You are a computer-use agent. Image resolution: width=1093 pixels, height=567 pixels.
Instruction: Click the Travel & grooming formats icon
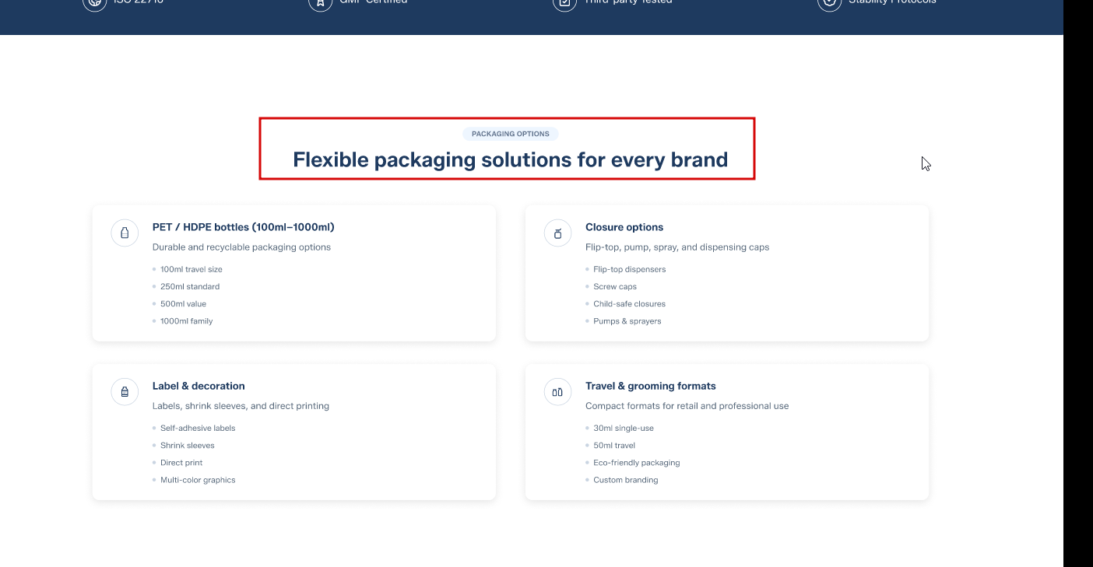click(x=557, y=392)
